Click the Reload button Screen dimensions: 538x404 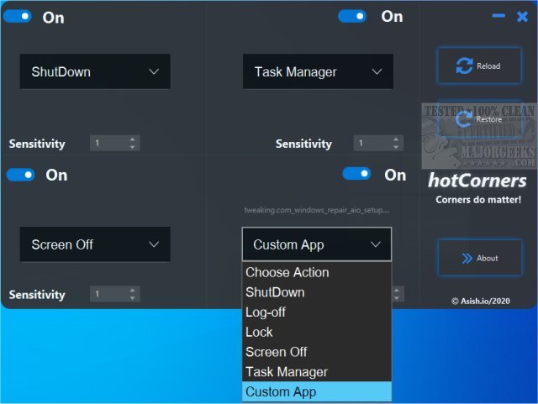coord(479,66)
